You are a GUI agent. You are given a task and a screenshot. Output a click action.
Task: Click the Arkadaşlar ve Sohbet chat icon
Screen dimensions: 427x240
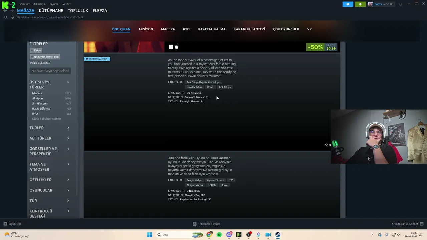point(422,224)
